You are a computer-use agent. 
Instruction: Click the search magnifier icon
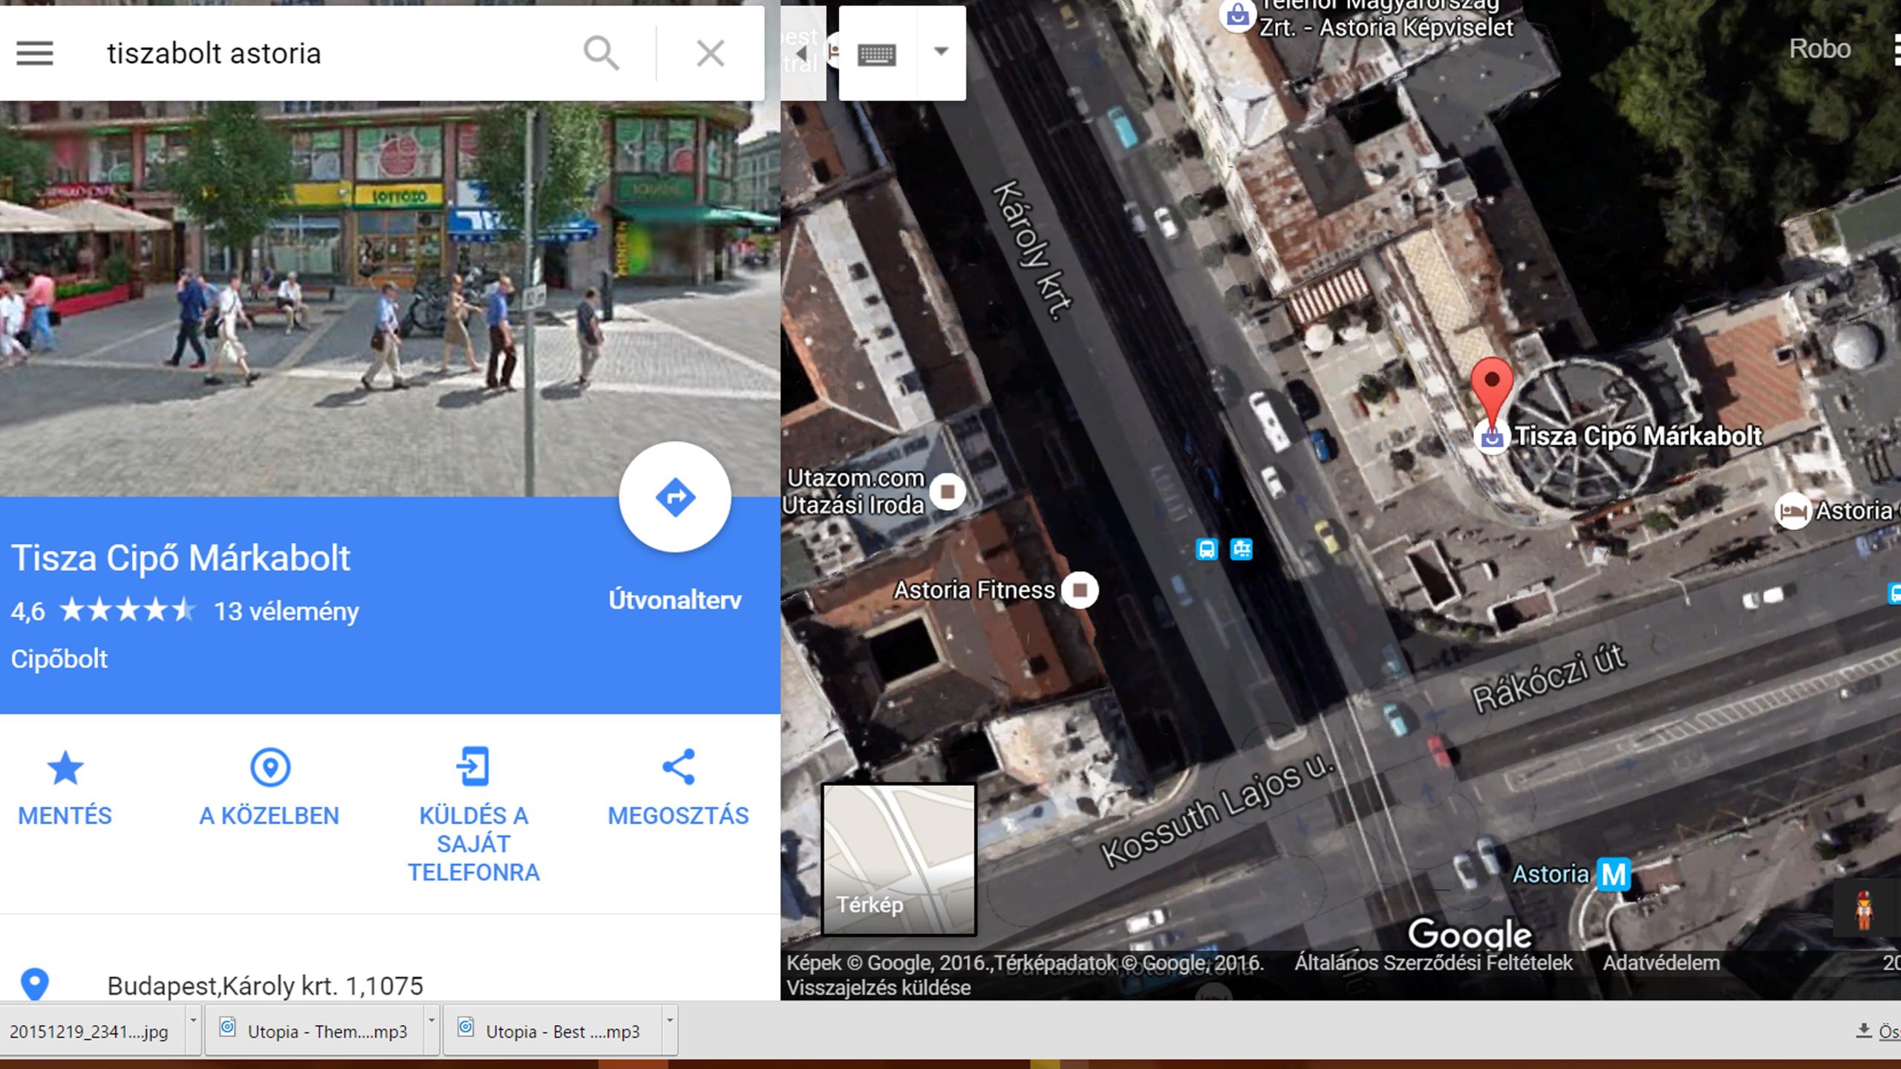click(x=600, y=53)
